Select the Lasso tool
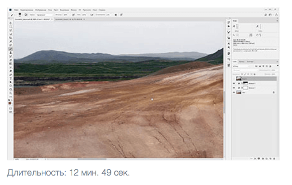The image size is (292, 185). (x=10, y=30)
